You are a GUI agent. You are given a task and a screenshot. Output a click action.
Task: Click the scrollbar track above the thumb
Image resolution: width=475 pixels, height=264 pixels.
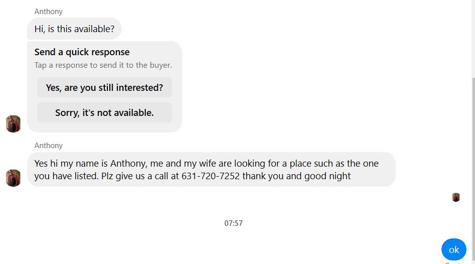click(x=473, y=38)
